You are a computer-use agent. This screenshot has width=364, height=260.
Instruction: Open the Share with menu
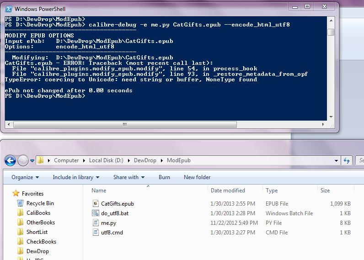point(129,177)
